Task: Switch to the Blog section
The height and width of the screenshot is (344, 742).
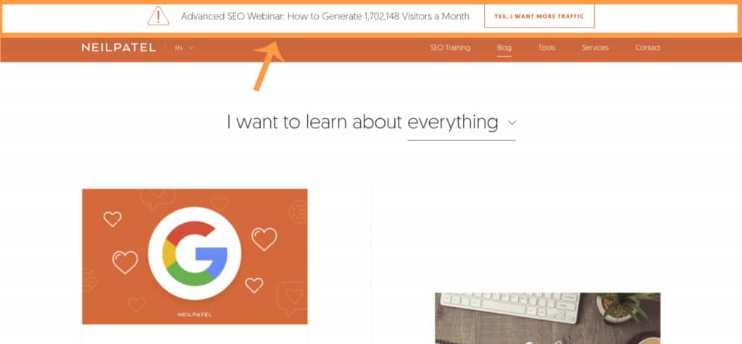Action: tap(504, 48)
